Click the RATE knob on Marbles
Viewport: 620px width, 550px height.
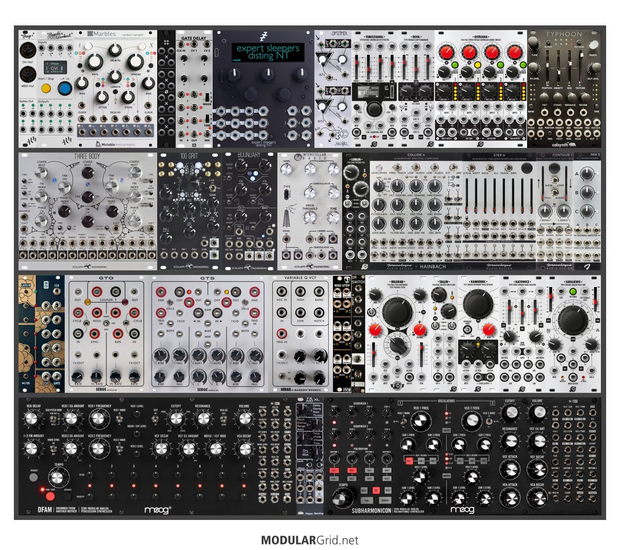94,61
